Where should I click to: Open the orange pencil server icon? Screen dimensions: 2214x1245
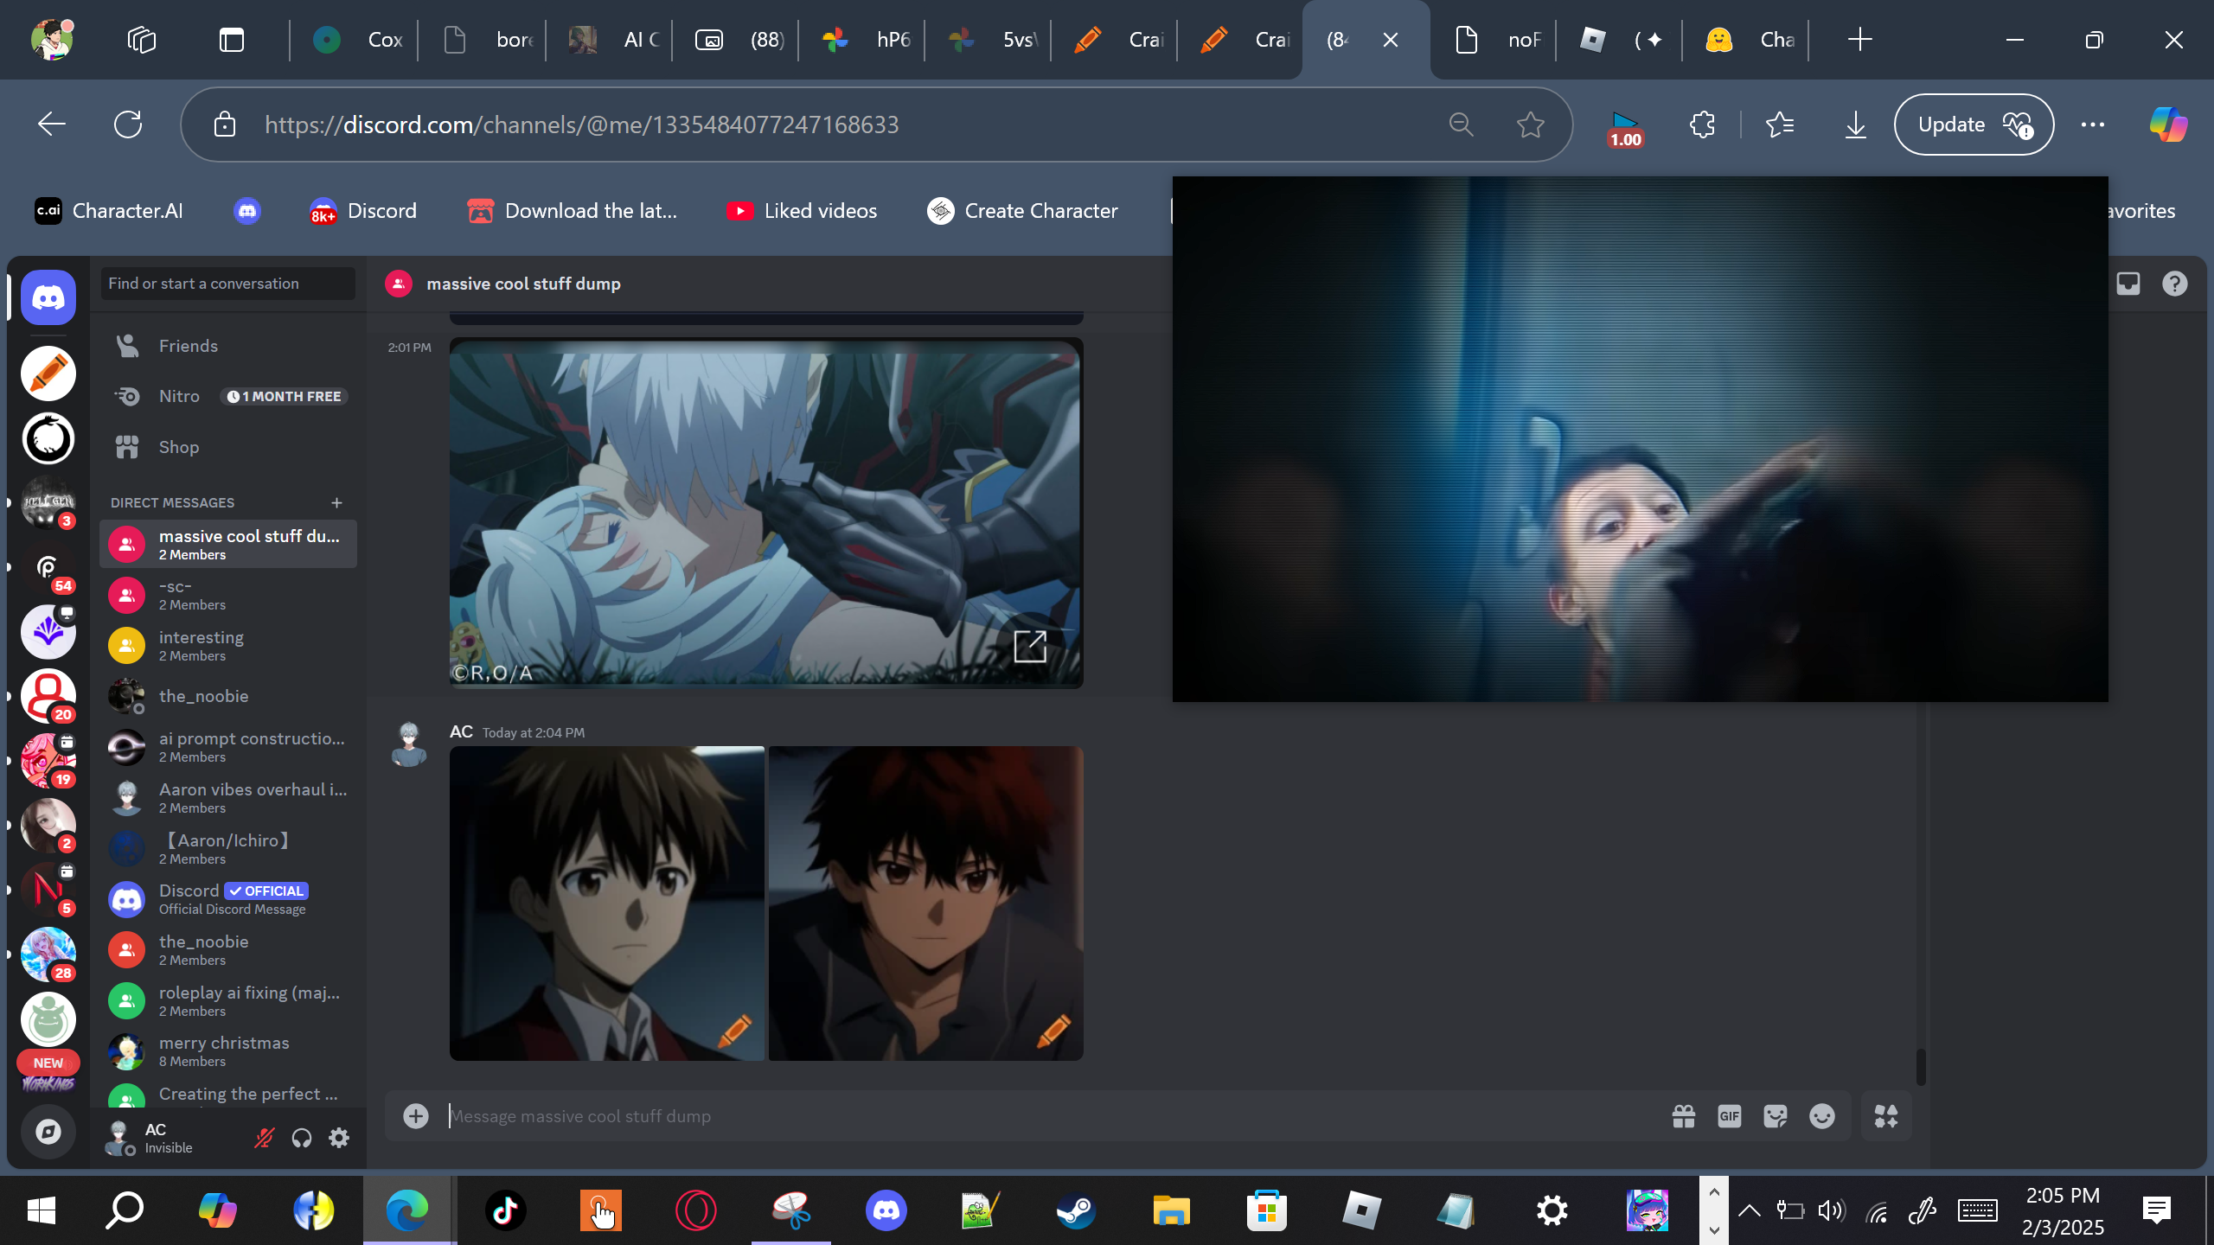coord(48,373)
